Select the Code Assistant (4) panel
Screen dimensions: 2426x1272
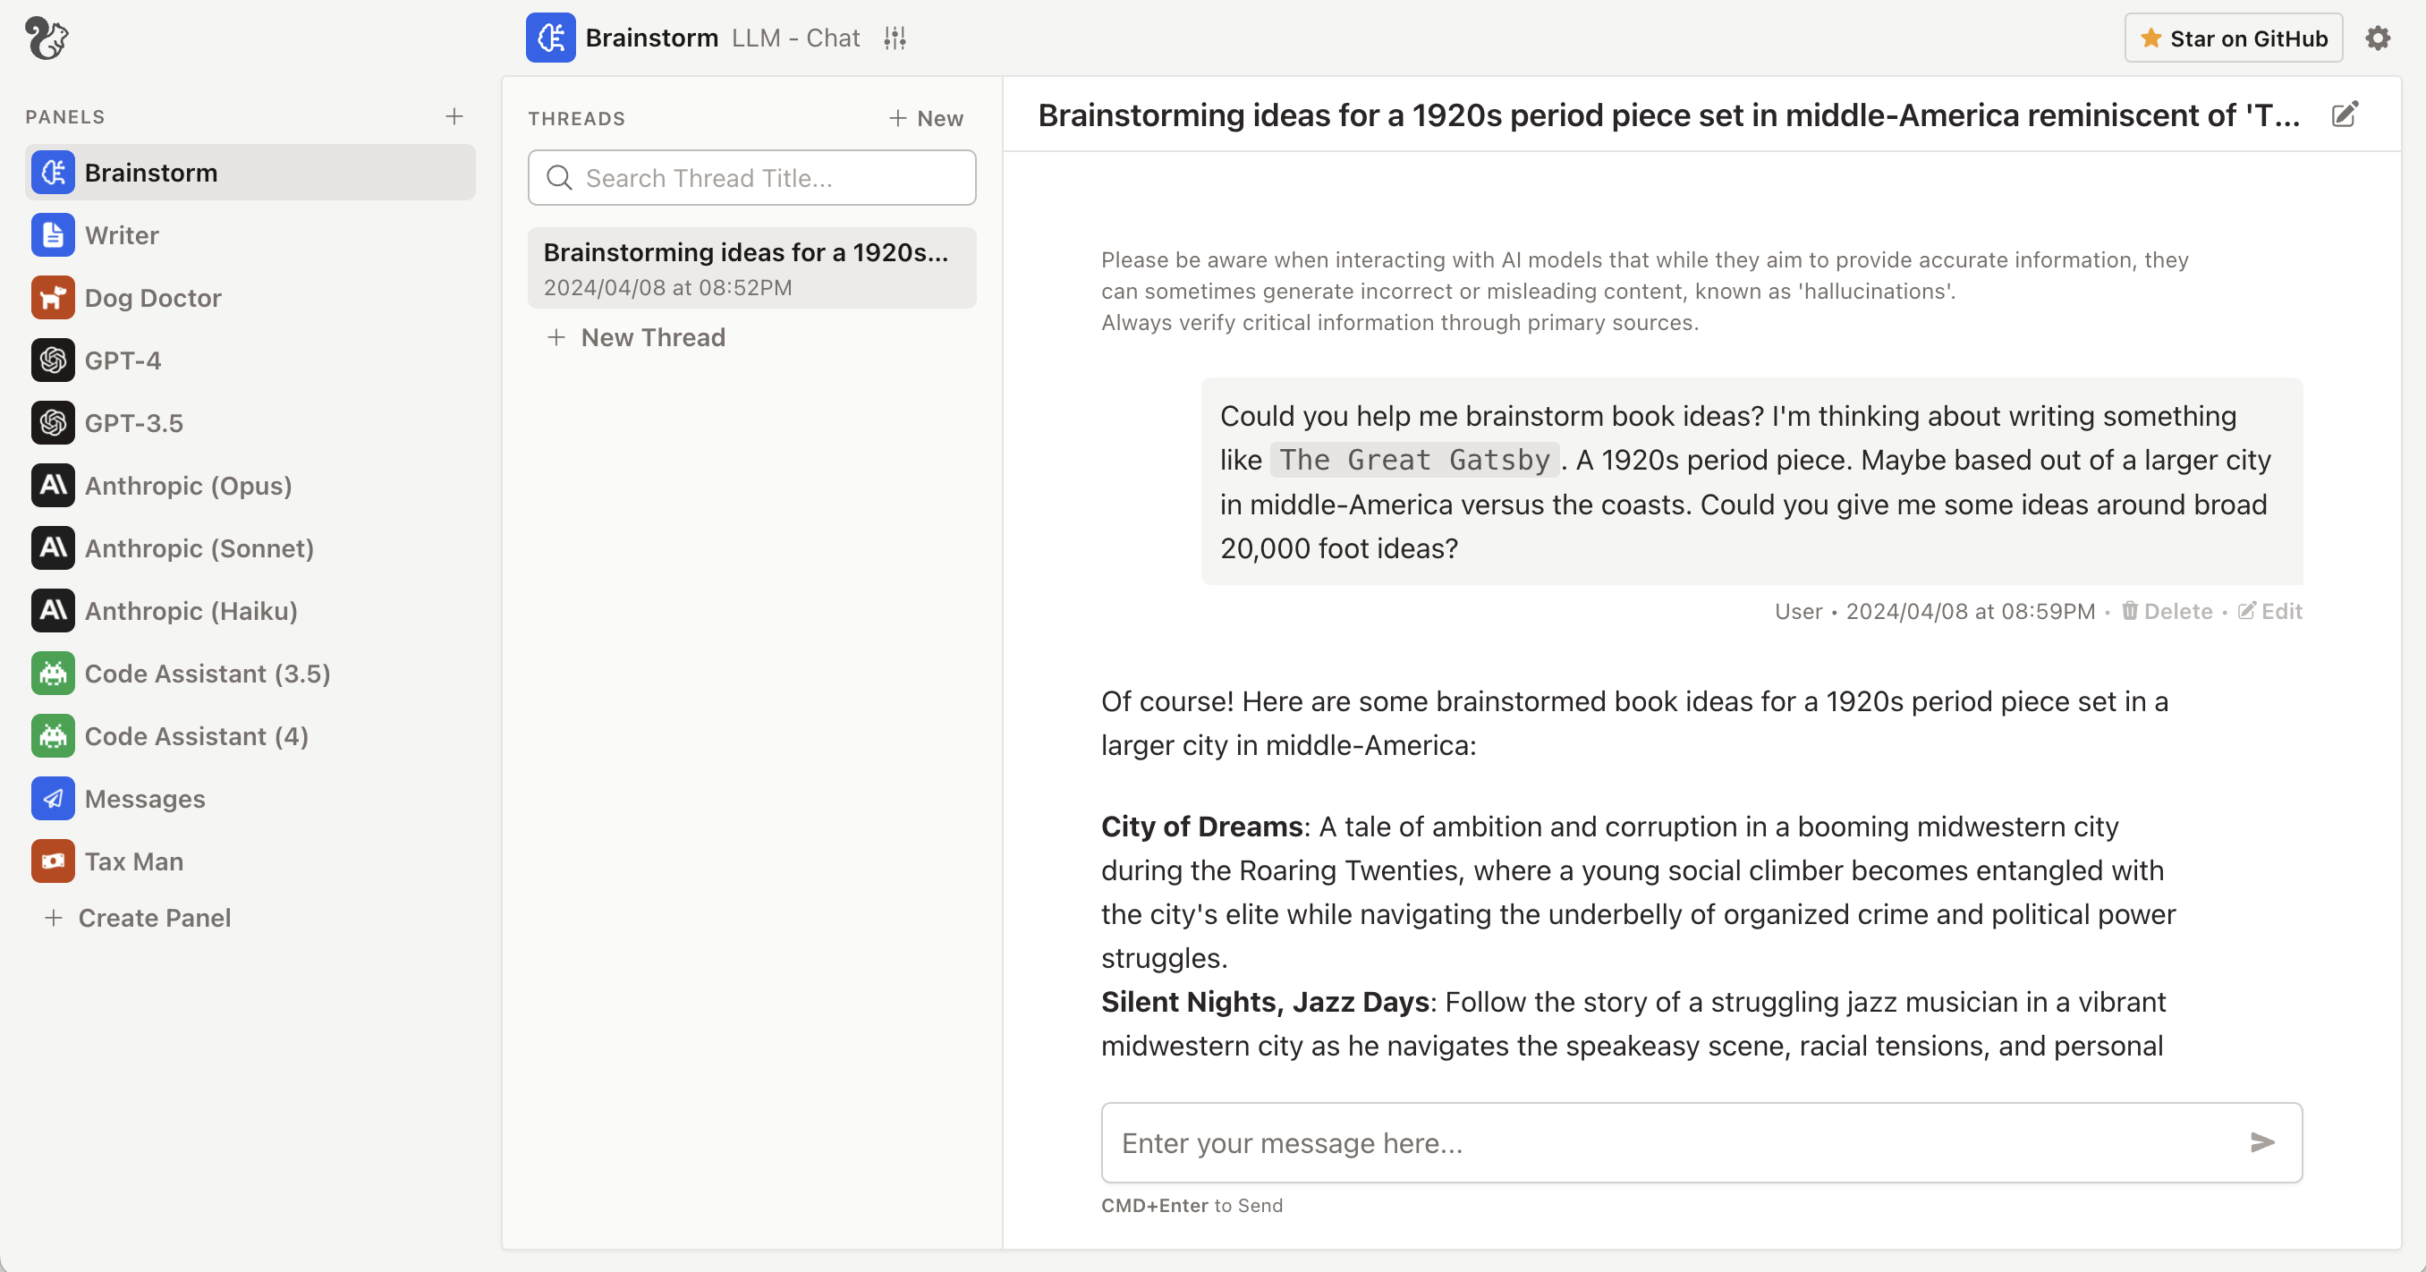point(196,736)
